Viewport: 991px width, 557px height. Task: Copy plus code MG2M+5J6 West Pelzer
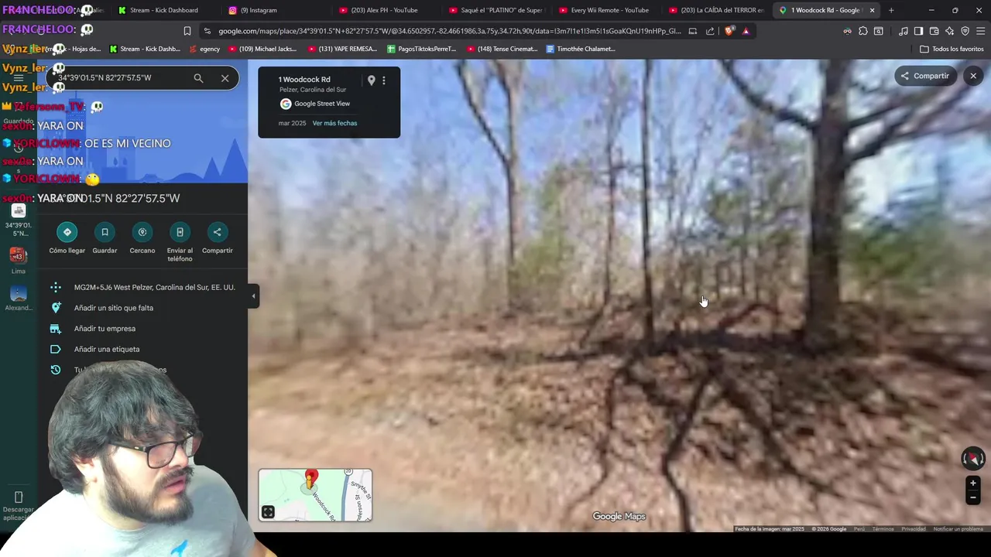click(x=154, y=287)
